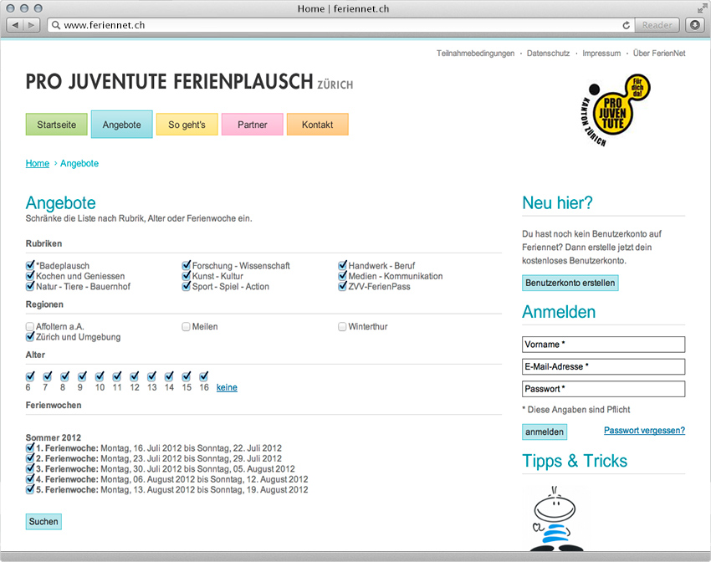Uncheck the 4. Ferienwoche checkbox
Image resolution: width=711 pixels, height=562 pixels.
[30, 479]
